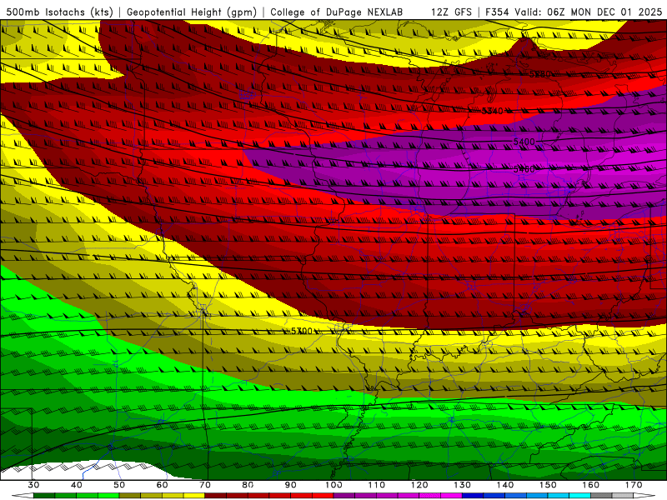The height and width of the screenshot is (500, 667).
Task: Click the 170 value on the color scale
Action: 634,485
